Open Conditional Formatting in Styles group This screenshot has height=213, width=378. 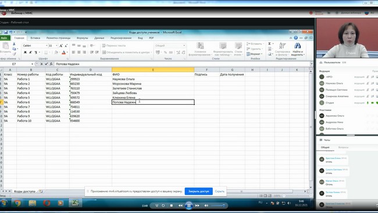[200, 49]
